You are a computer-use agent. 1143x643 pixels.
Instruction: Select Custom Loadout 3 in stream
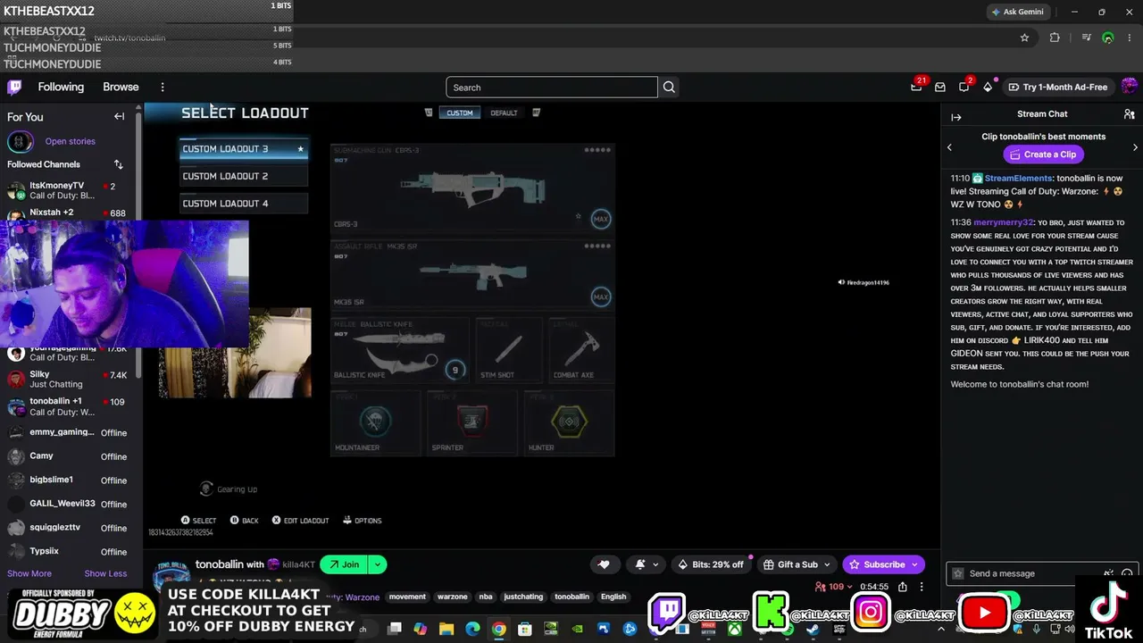(x=244, y=149)
